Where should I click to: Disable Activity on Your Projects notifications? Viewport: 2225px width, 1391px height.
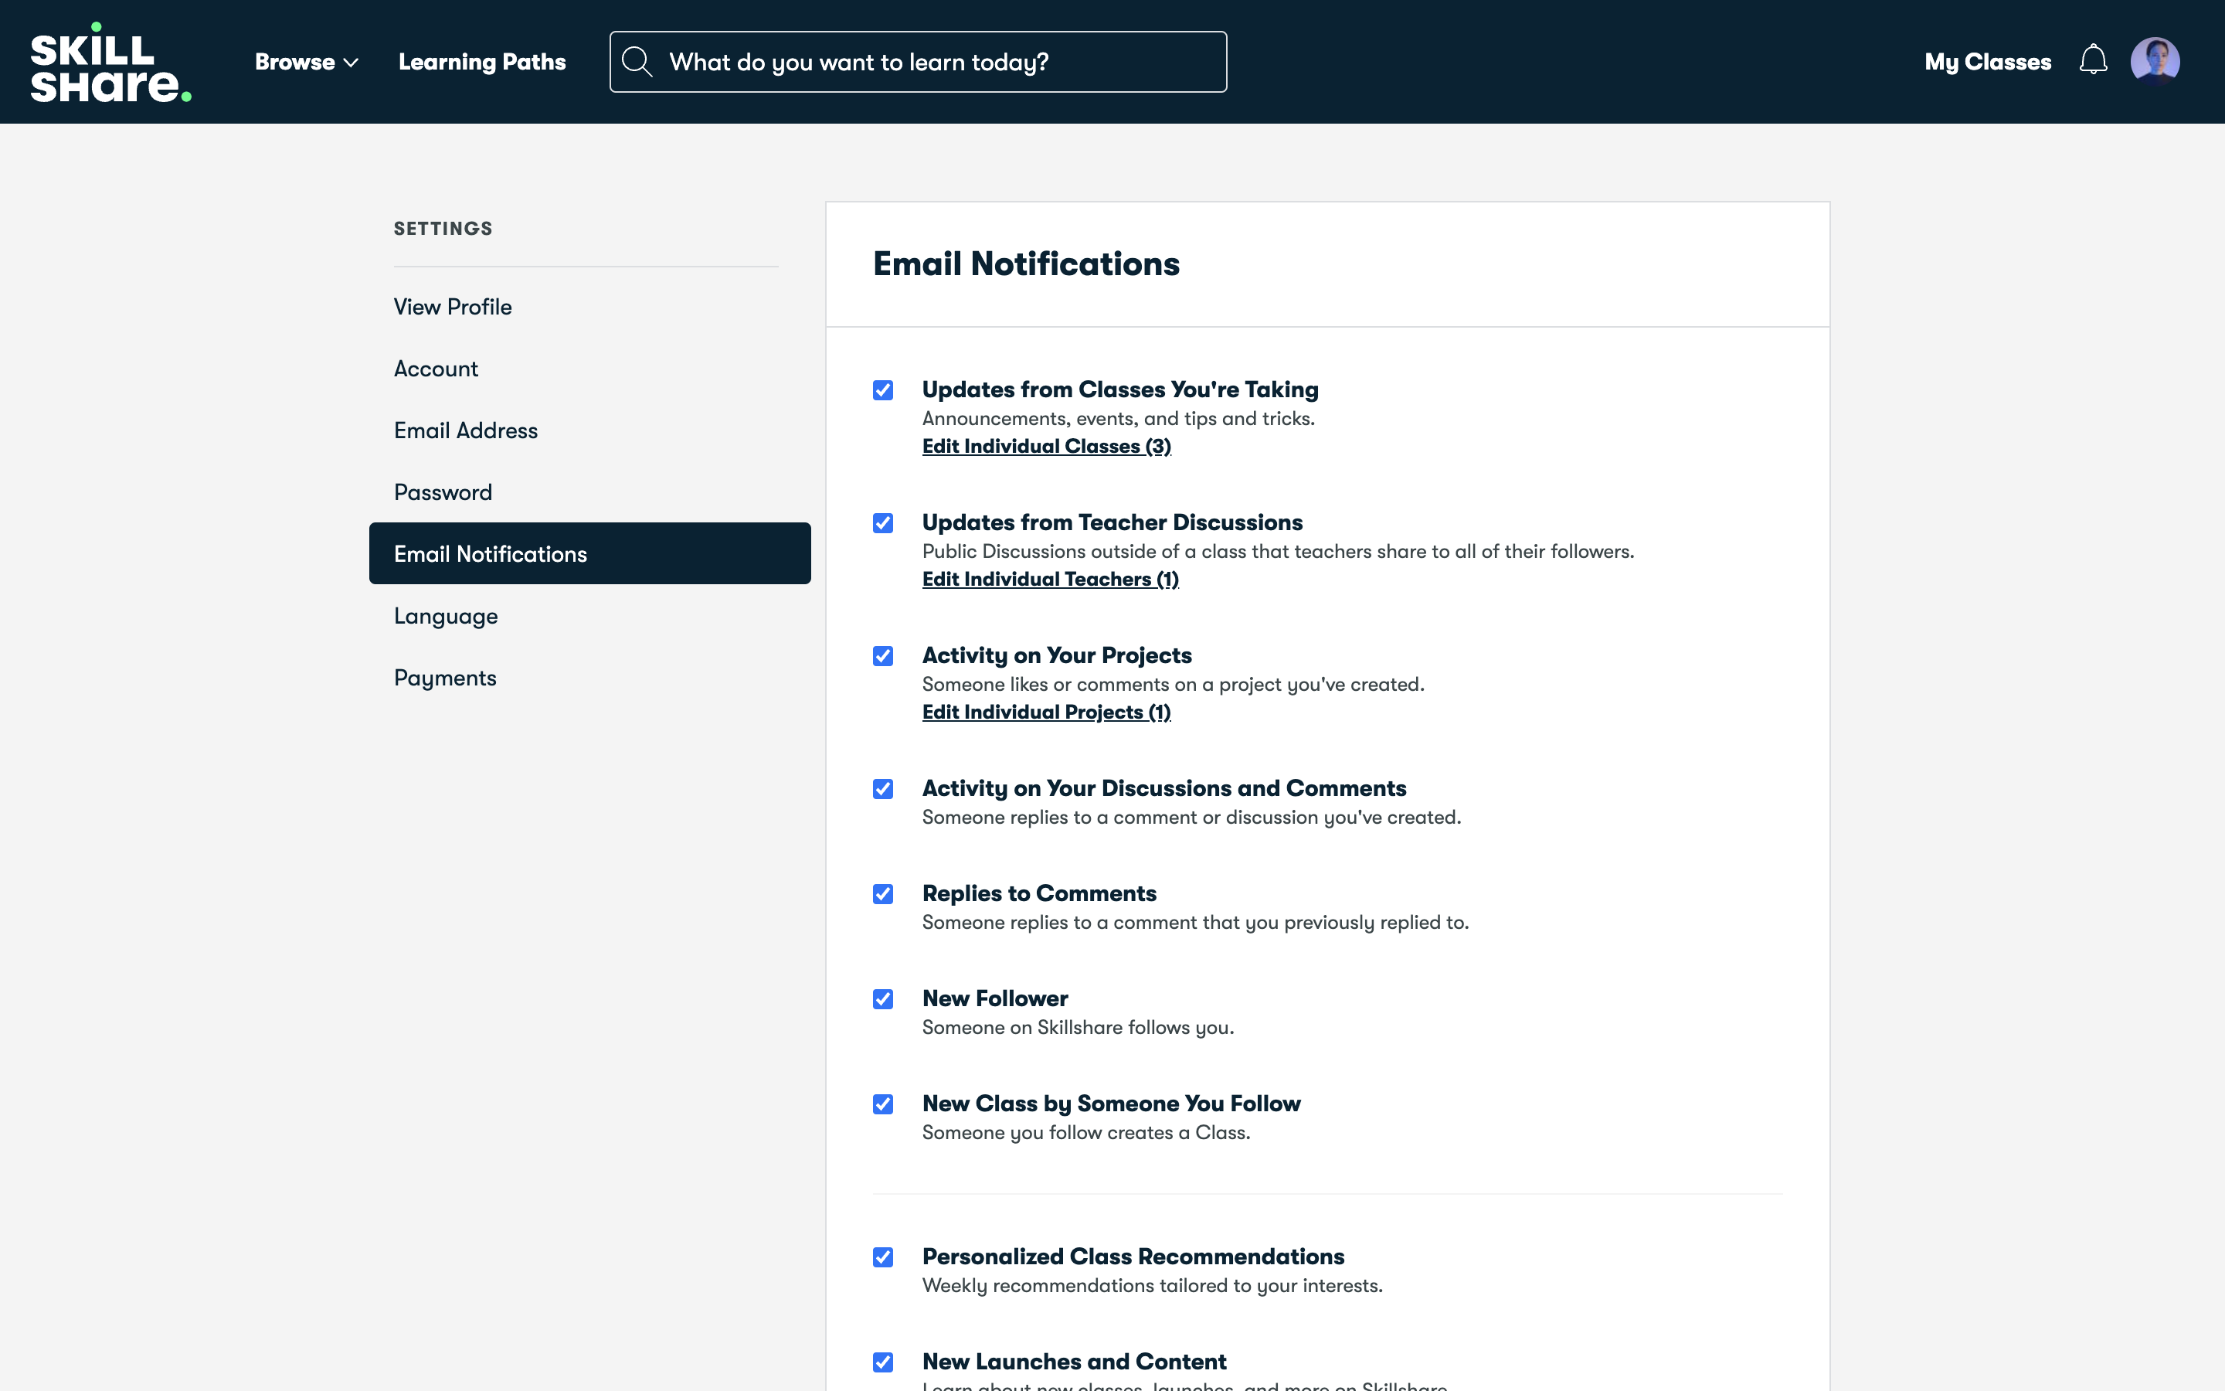coord(882,656)
